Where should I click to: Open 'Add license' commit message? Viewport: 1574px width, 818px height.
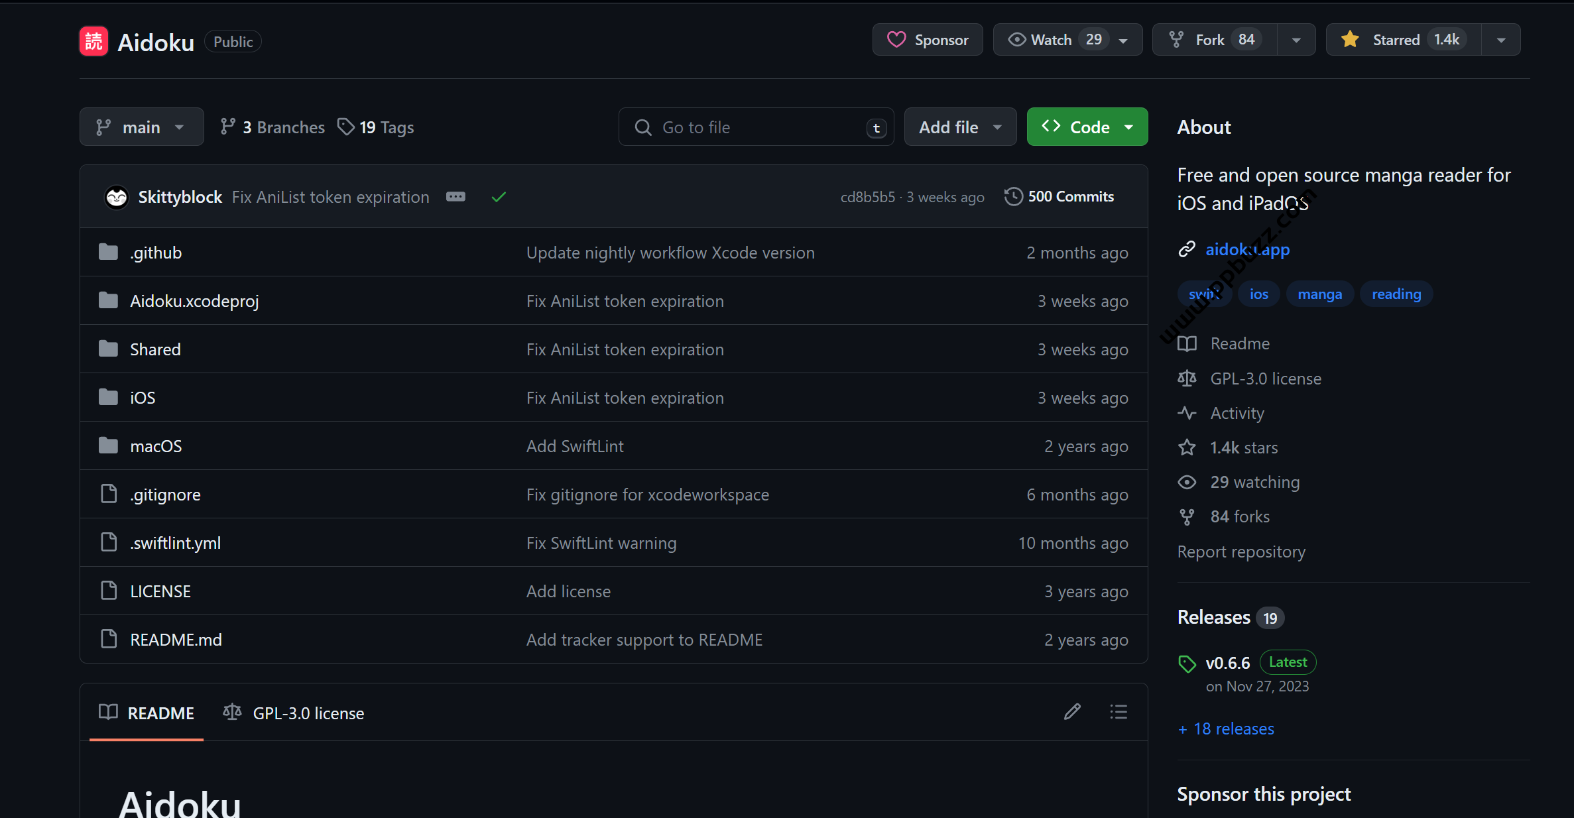click(568, 591)
